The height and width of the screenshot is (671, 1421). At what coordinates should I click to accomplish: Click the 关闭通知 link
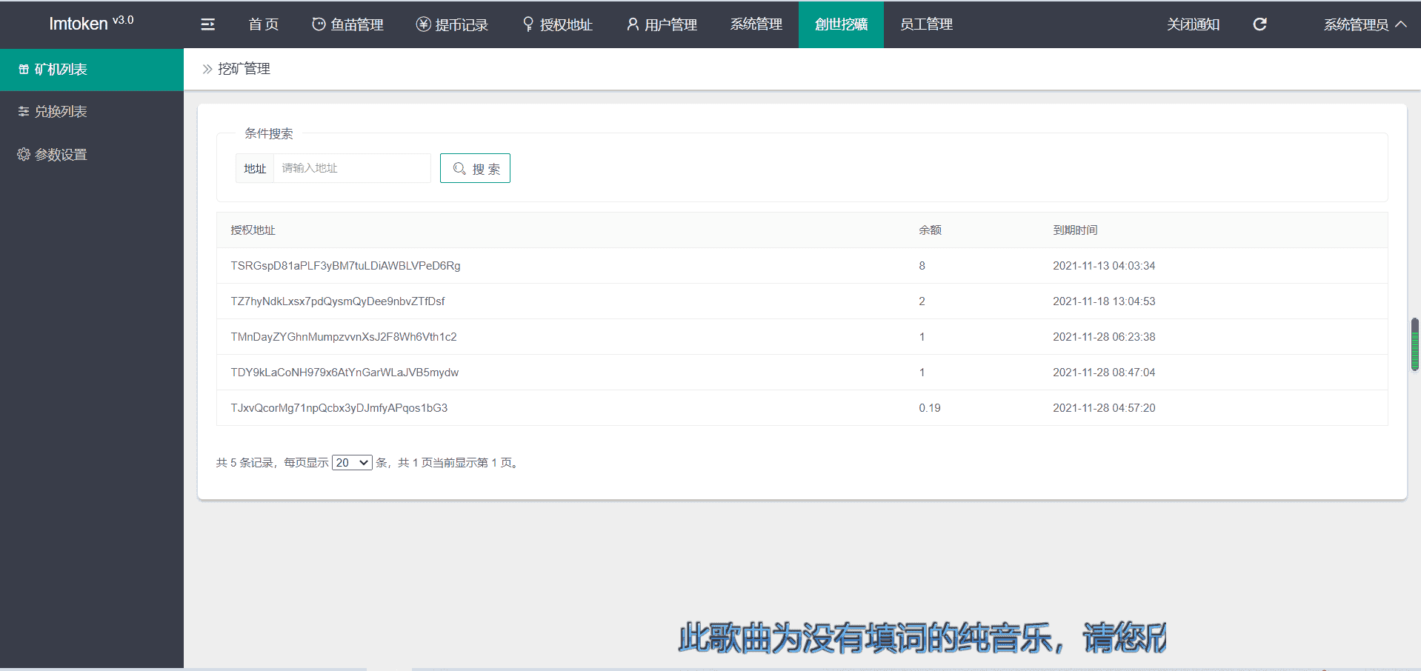[x=1193, y=24]
